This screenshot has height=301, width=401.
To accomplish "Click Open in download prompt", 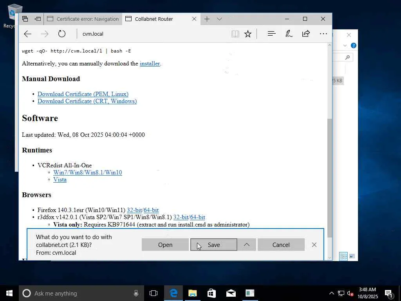I will tap(165, 245).
